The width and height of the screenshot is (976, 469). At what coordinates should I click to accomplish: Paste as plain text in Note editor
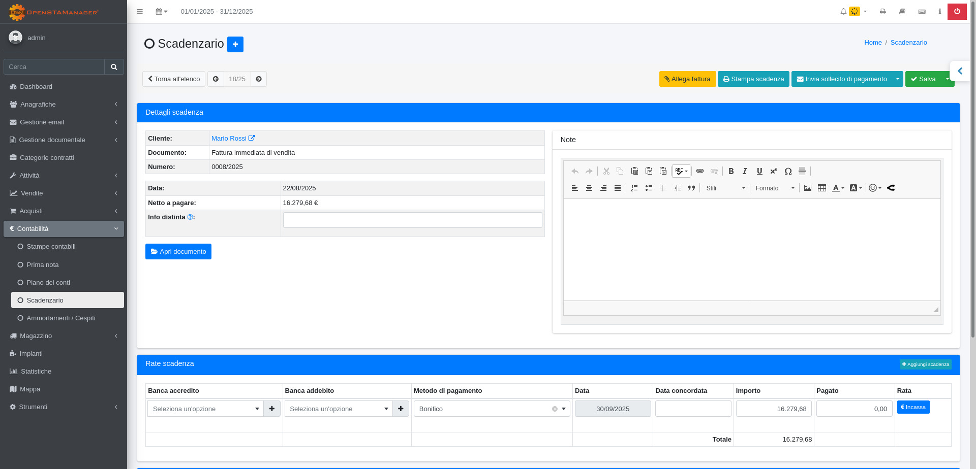(x=649, y=171)
